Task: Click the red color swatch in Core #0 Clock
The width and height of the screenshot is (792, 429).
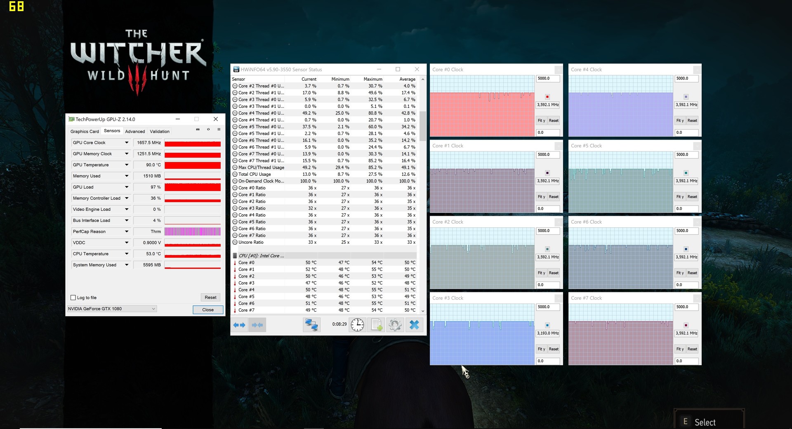Action: pos(547,97)
